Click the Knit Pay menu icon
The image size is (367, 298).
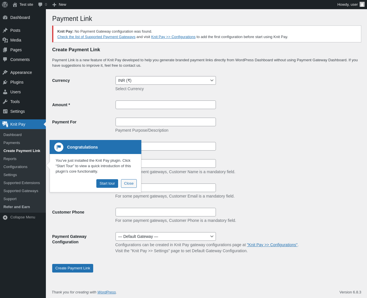tap(5, 124)
